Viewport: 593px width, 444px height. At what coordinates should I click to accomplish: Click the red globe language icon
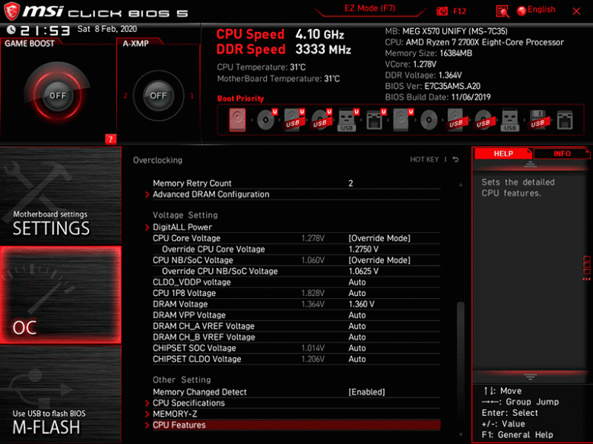point(522,11)
